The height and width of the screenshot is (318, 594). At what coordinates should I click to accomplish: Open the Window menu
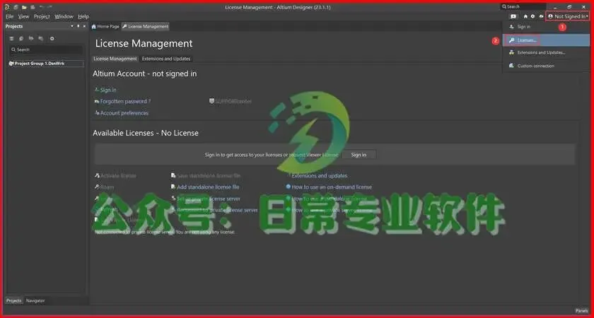point(64,17)
